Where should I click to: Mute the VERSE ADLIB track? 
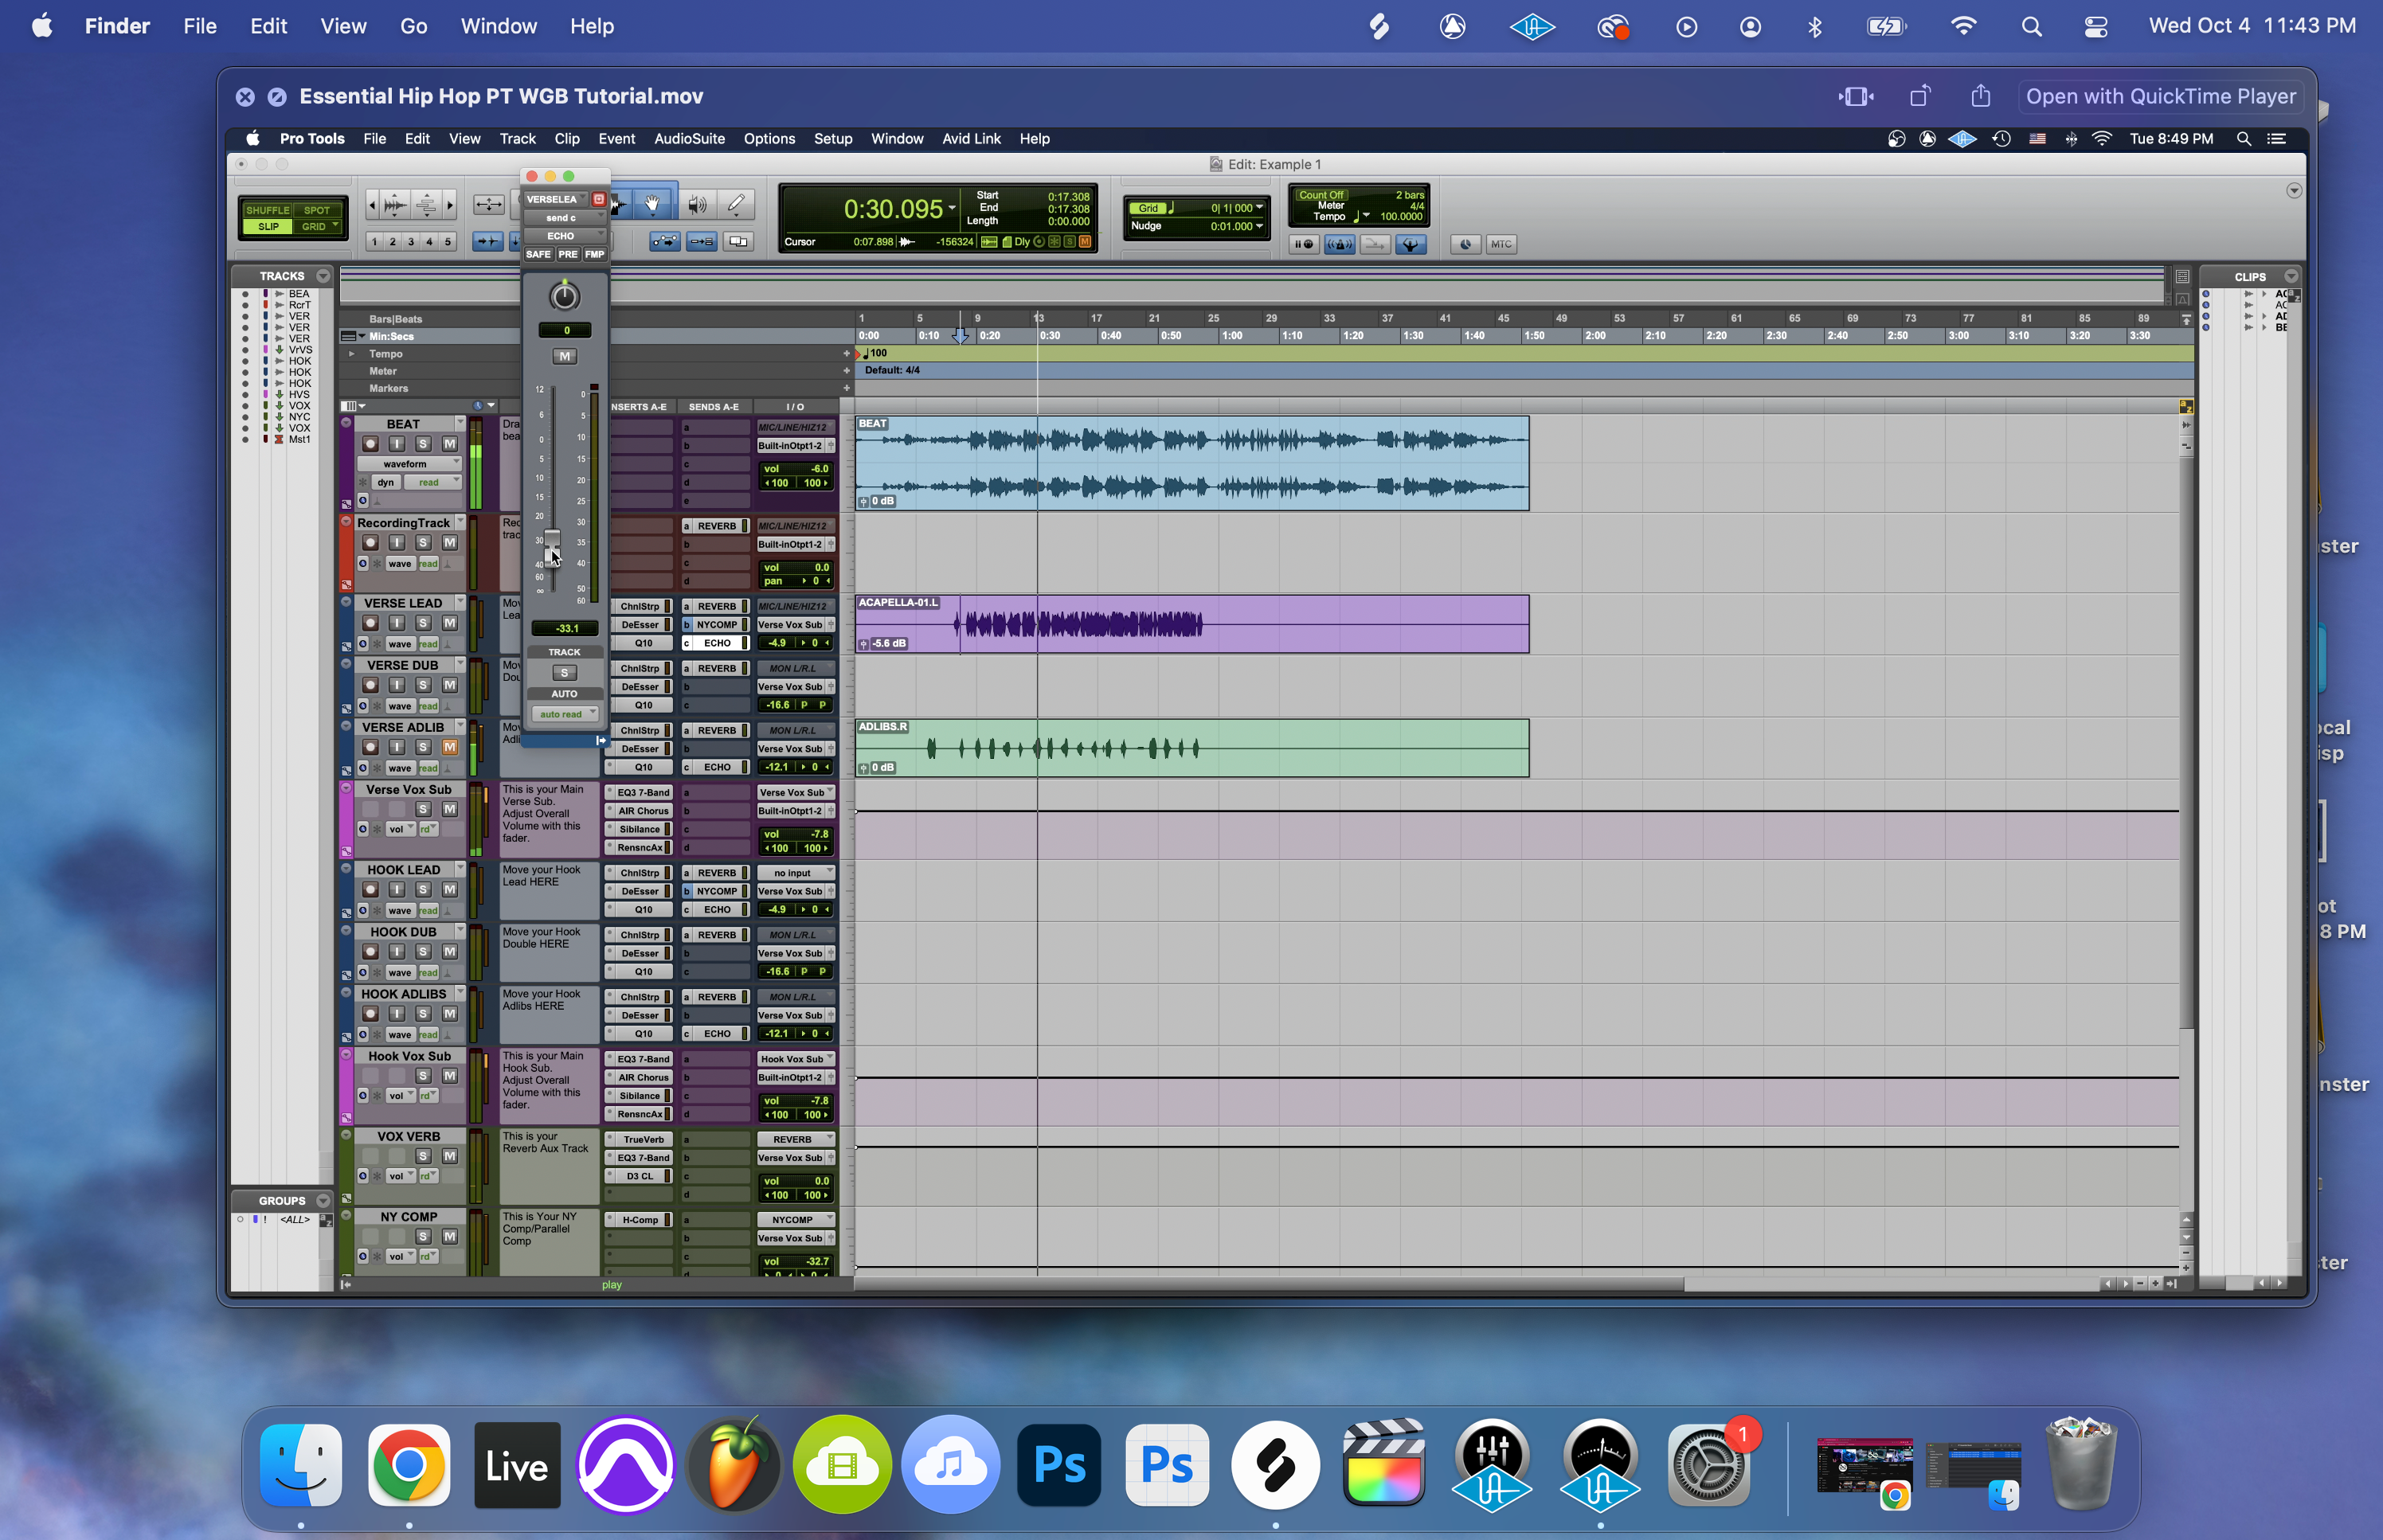450,747
